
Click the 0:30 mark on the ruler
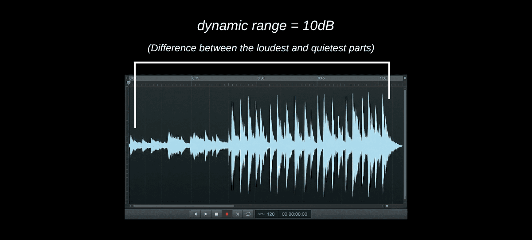[x=261, y=78]
